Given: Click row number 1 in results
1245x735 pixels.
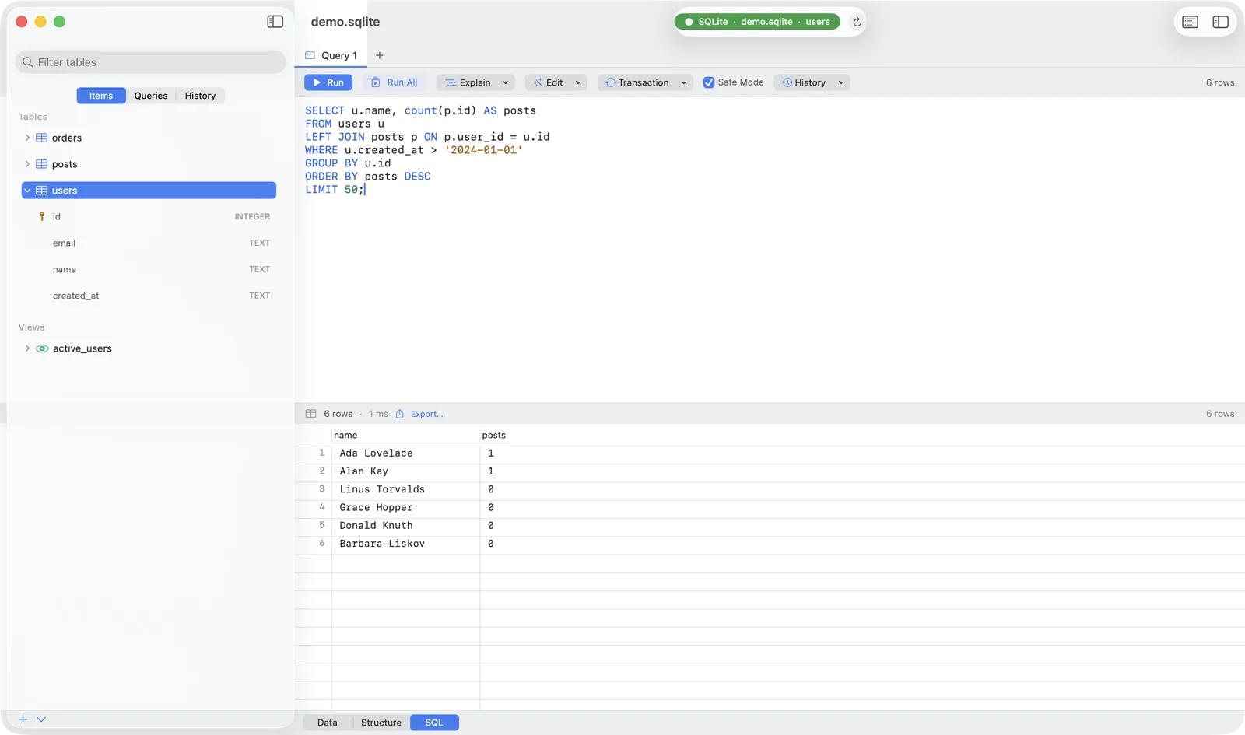Looking at the screenshot, I should tap(321, 453).
